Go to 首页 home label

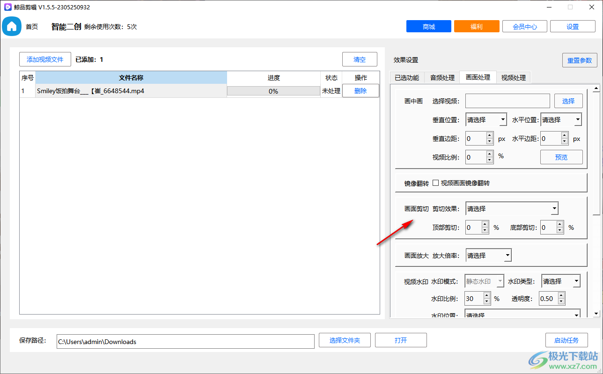(x=32, y=27)
